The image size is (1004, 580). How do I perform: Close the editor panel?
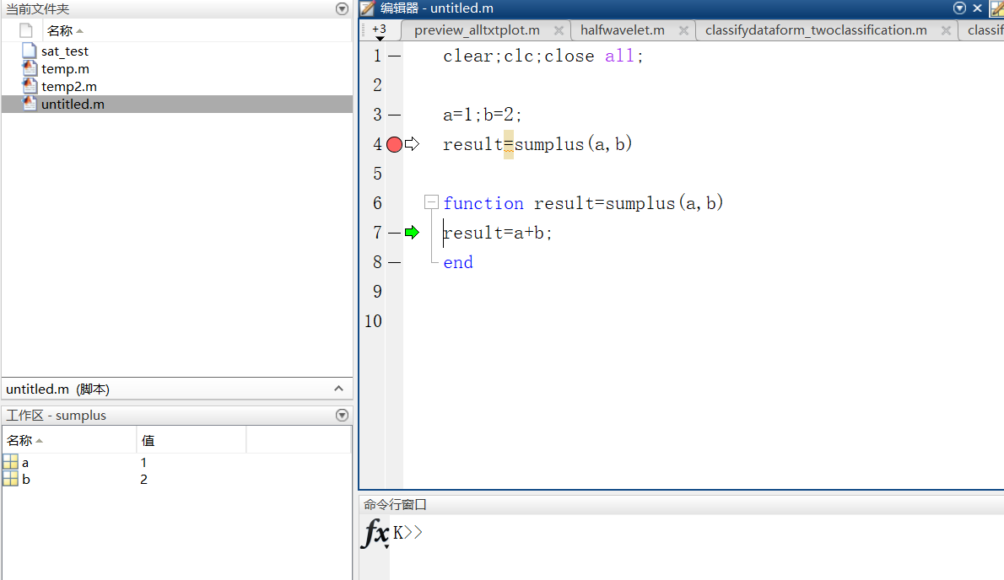click(977, 8)
